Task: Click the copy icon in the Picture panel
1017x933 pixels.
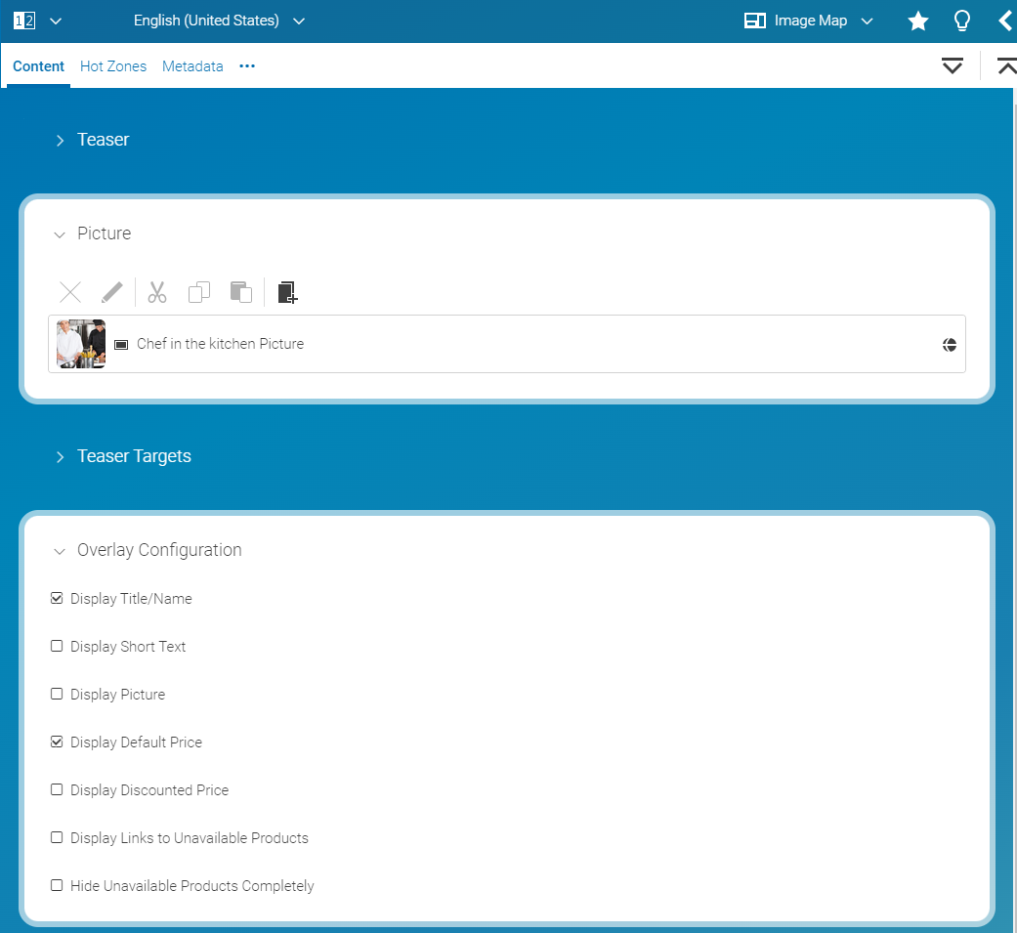Action: coord(199,291)
